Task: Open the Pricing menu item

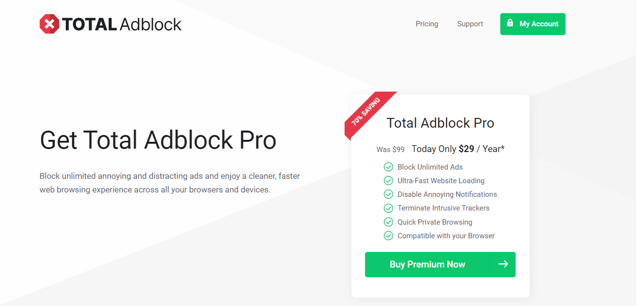Action: (426, 23)
